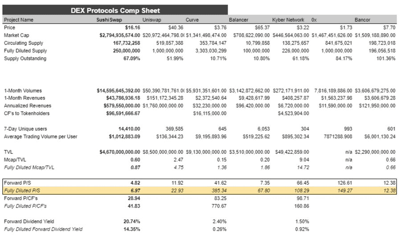Select Bancor's supply outstanding 101.36%
This screenshot has height=237, width=401.
pos(386,58)
